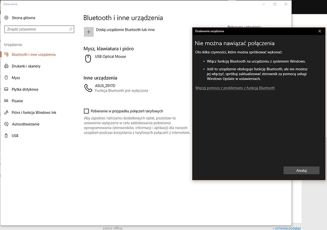The width and height of the screenshot is (327, 230).
Task: Click the Autoodtwarzanie autoplay icon
Action: point(6,124)
